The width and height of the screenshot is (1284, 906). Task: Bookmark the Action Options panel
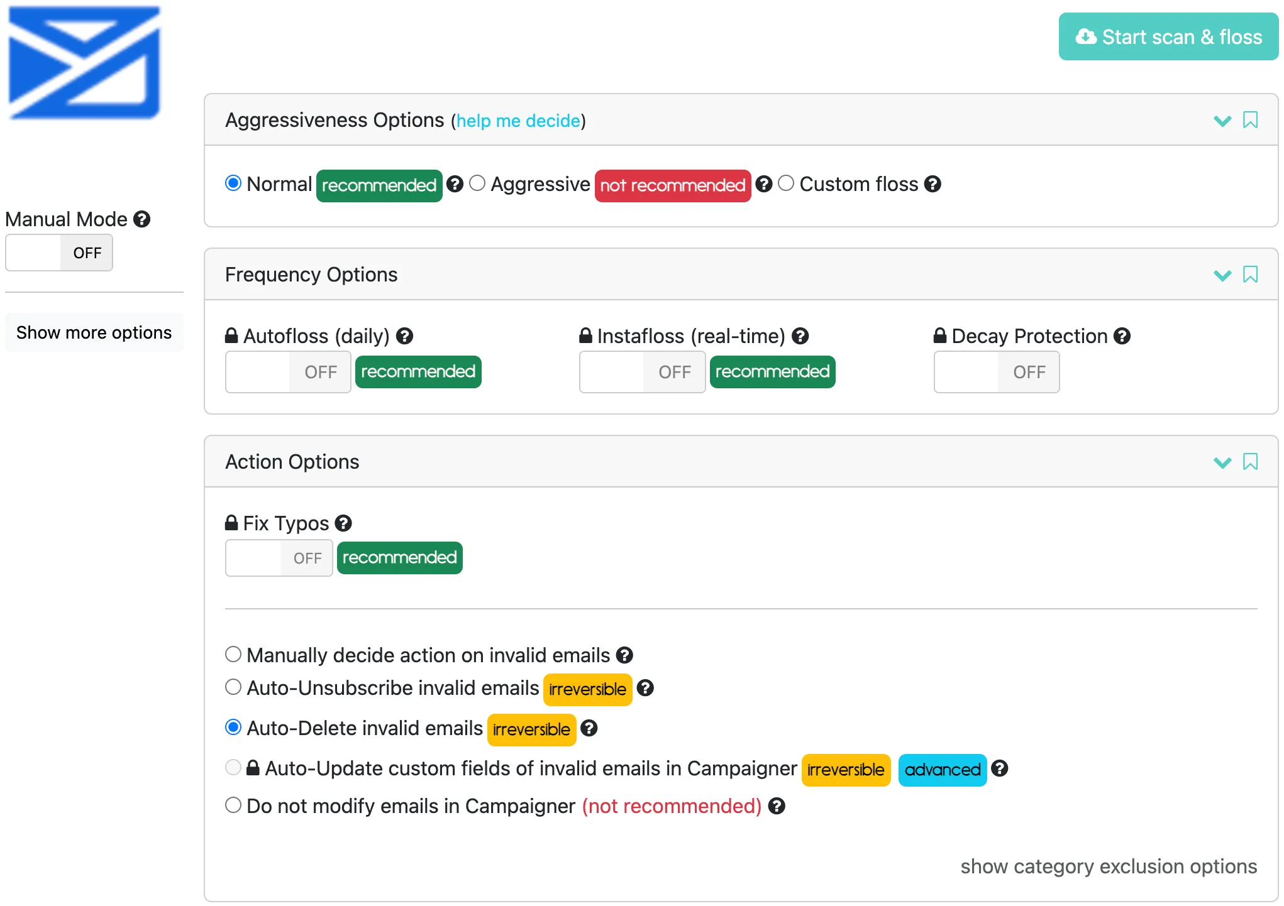point(1250,462)
